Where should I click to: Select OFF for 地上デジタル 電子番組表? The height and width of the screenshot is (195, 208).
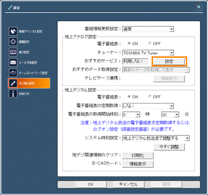point(150,97)
